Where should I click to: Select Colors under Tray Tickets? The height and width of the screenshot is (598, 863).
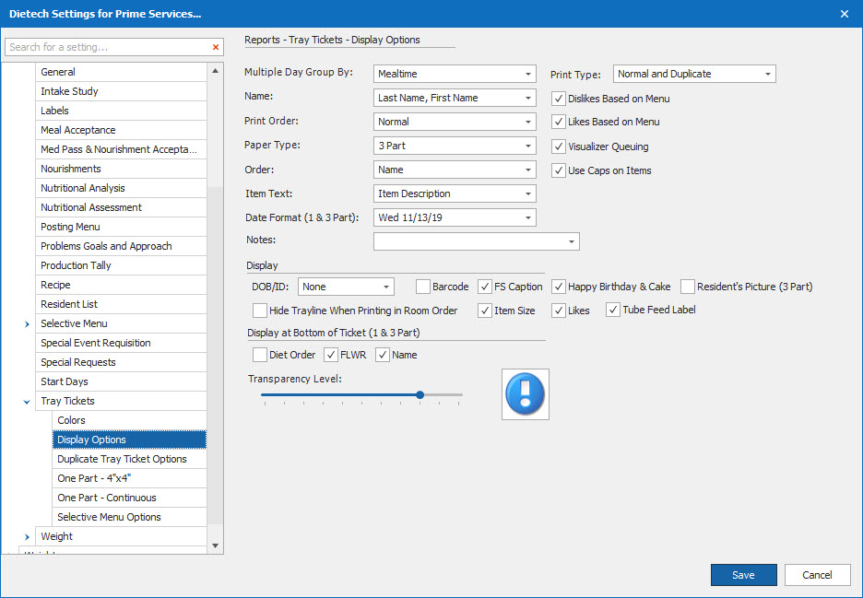pos(129,420)
